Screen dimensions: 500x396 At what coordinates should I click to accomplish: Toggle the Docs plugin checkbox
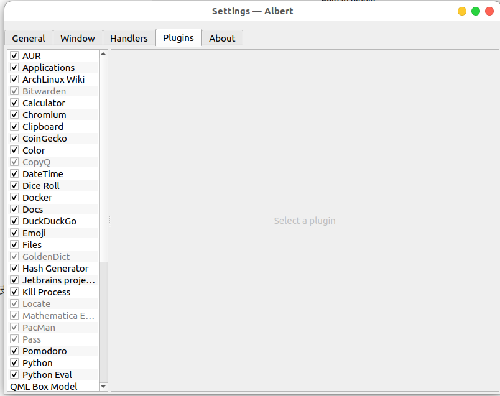tap(14, 209)
